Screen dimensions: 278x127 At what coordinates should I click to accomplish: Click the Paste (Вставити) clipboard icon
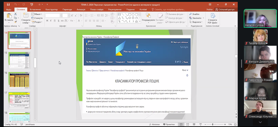coord(9,16)
